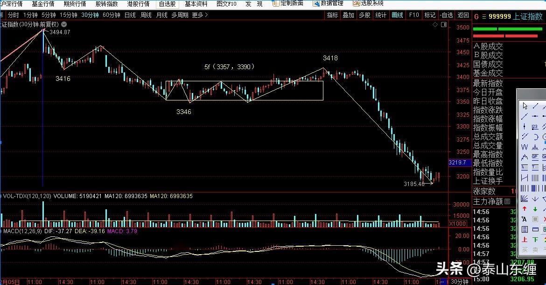Viewport: 546px width, 285px height.
Task: Open the 数据管理 menu
Action: [328, 3]
